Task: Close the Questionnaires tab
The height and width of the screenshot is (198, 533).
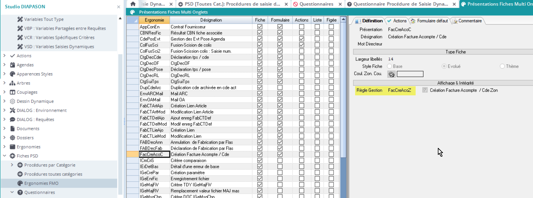Action: click(340, 4)
